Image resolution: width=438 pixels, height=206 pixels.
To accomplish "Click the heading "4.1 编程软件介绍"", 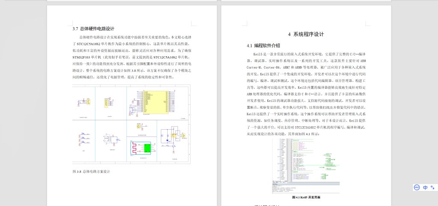I will tap(263, 46).
